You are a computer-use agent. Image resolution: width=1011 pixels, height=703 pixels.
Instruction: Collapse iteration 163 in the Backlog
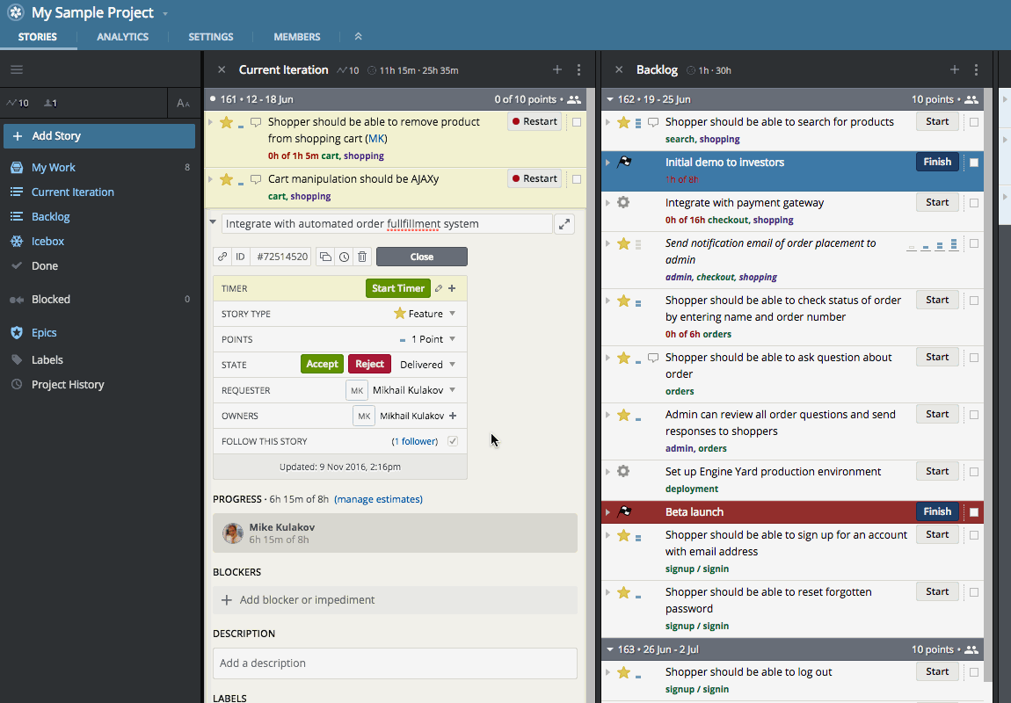[x=610, y=649]
